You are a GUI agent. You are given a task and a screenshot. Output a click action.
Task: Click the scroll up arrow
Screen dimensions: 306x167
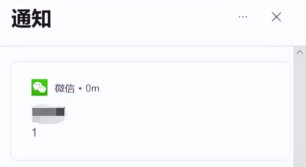click(300, 52)
